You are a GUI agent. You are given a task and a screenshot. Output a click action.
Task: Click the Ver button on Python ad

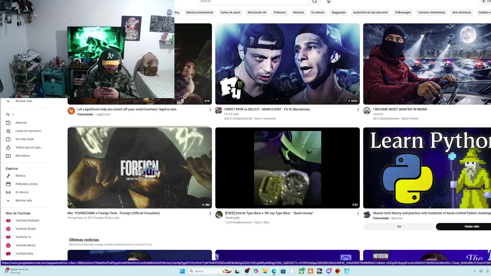(x=399, y=227)
